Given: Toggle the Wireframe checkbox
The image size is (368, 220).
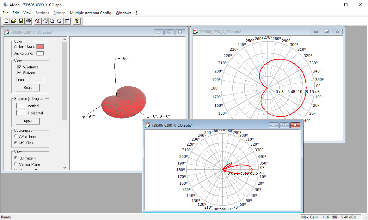Looking at the screenshot, I should (x=20, y=67).
